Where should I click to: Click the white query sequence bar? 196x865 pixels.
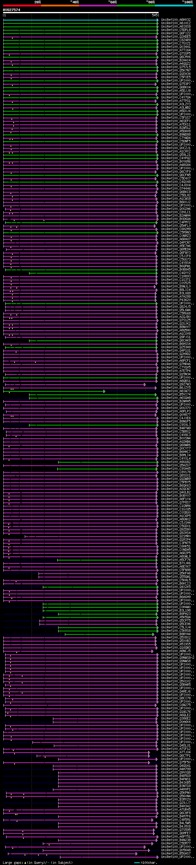coord(81,13)
